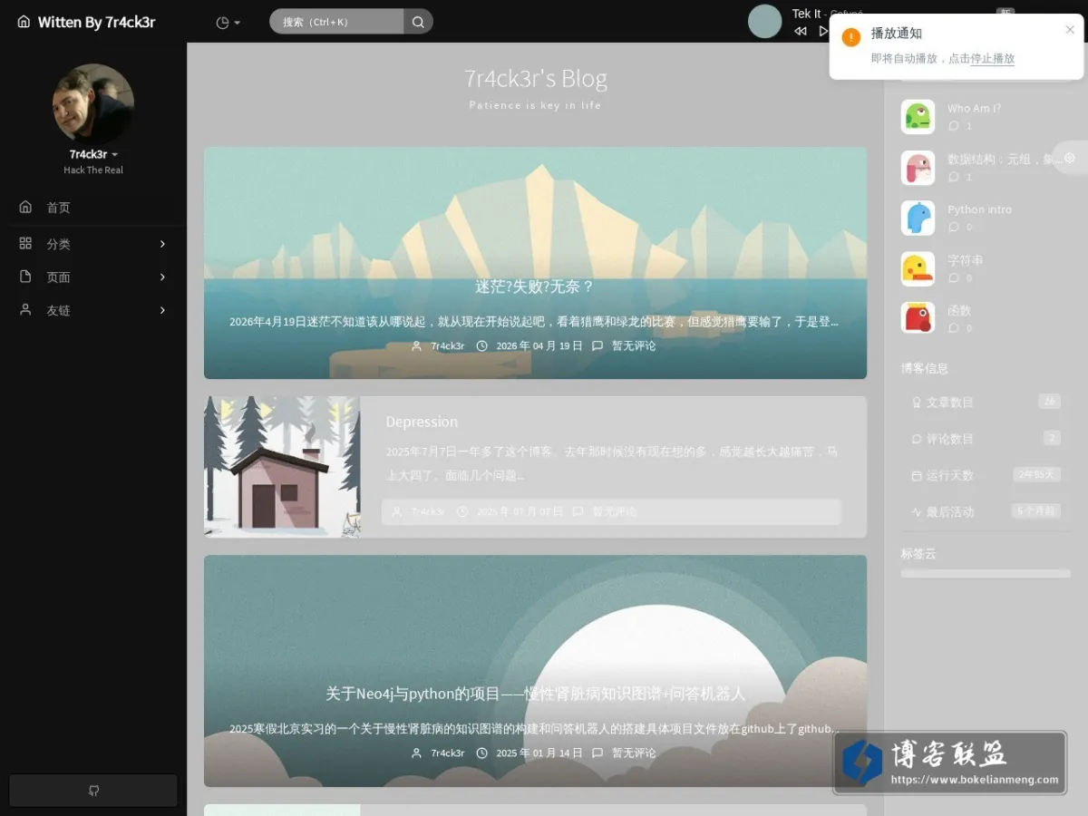This screenshot has height=816, width=1088.
Task: Open the stats pie-chart dropdown in header
Action: [x=228, y=23]
